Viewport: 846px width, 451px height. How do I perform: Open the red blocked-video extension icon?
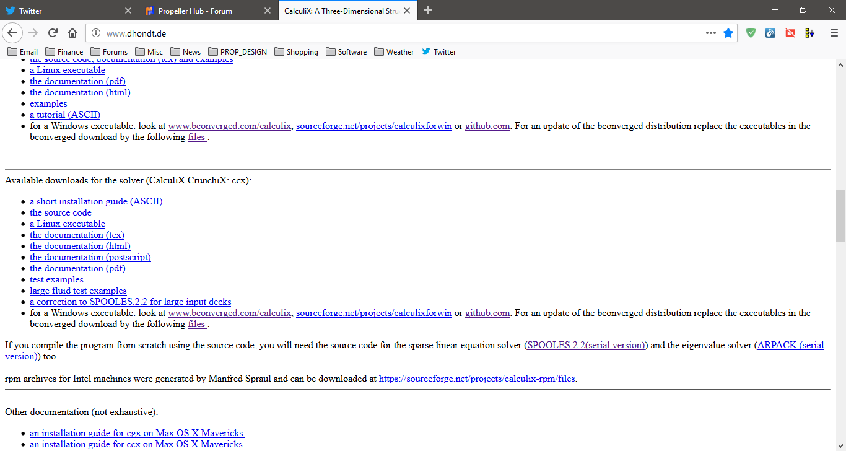[x=790, y=33]
